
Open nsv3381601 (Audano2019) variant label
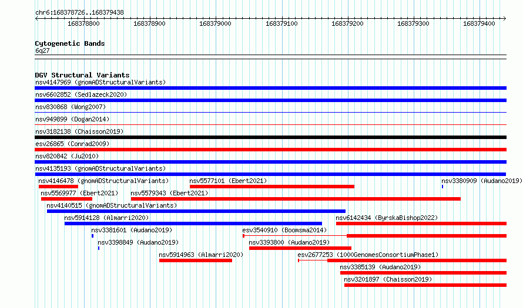pos(132,230)
